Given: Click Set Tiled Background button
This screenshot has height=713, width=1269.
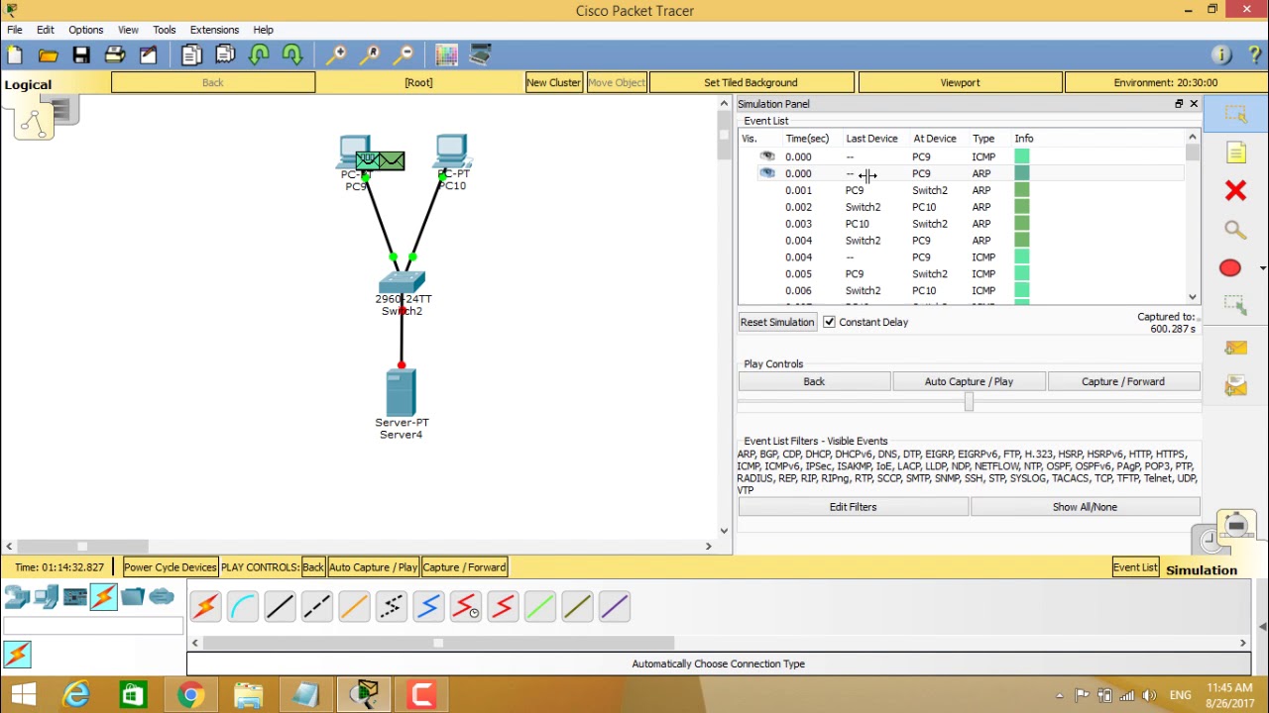Looking at the screenshot, I should click(x=750, y=83).
